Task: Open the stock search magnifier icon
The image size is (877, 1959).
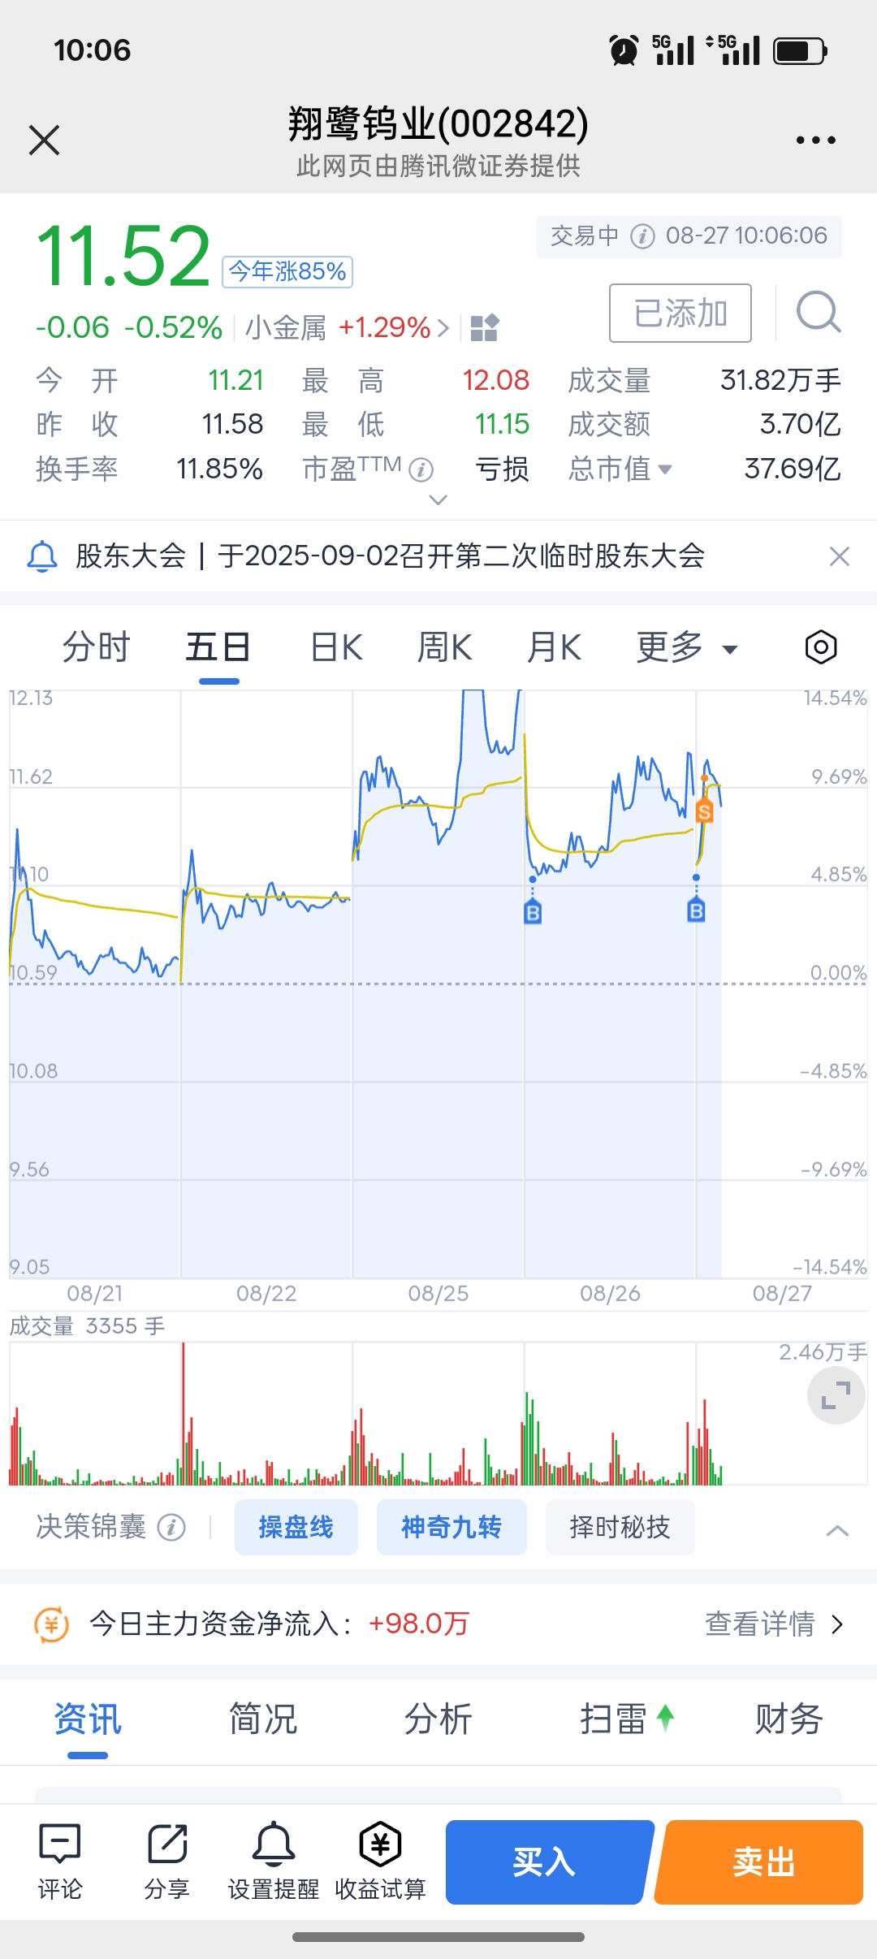Action: coord(819,313)
